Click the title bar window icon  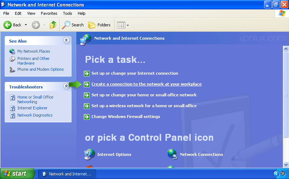[x=3, y=4]
